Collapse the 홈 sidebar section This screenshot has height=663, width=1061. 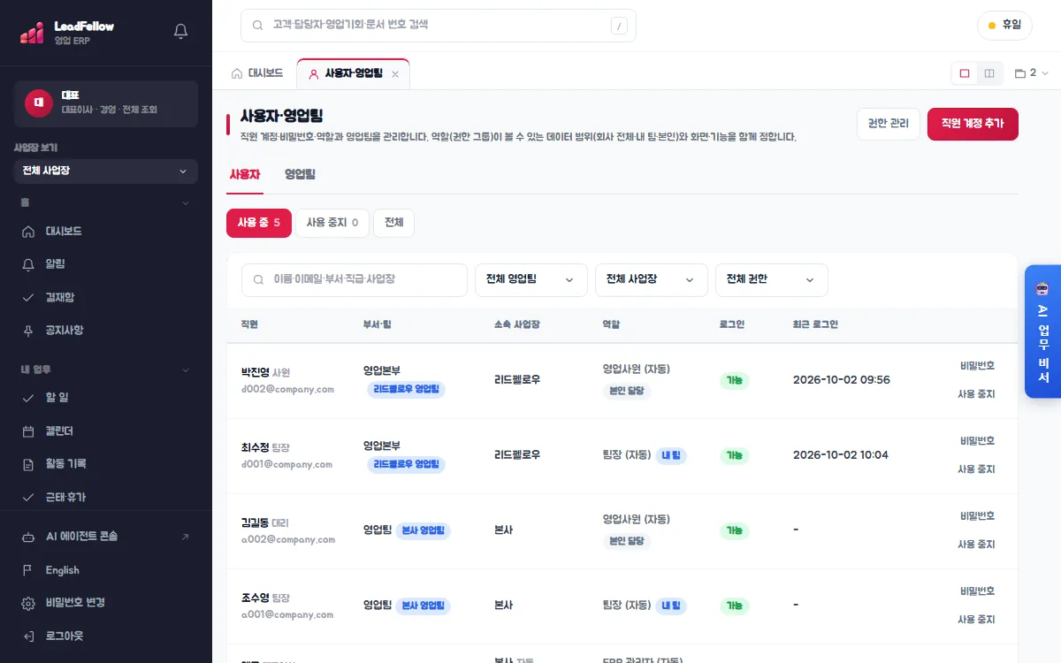[x=185, y=203]
